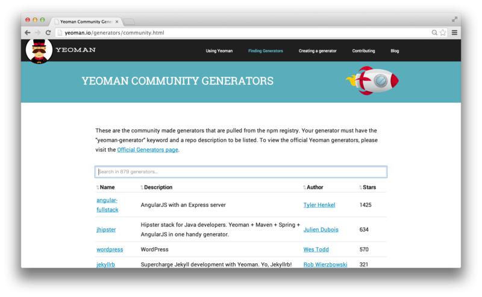Screen dimensions: 482x297
Task: Click the zoom magnifier icon in address bar
Action: coord(434,32)
